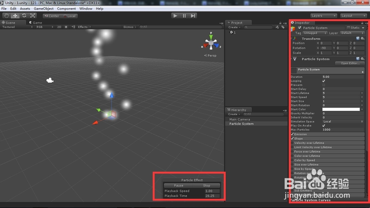
Task: Click the Pause button in toolbar
Action: [x=184, y=16]
